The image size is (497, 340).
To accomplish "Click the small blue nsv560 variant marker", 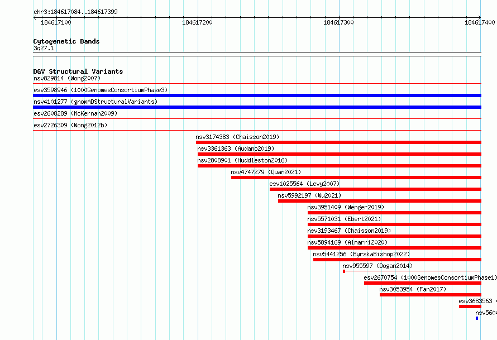I will click(477, 318).
